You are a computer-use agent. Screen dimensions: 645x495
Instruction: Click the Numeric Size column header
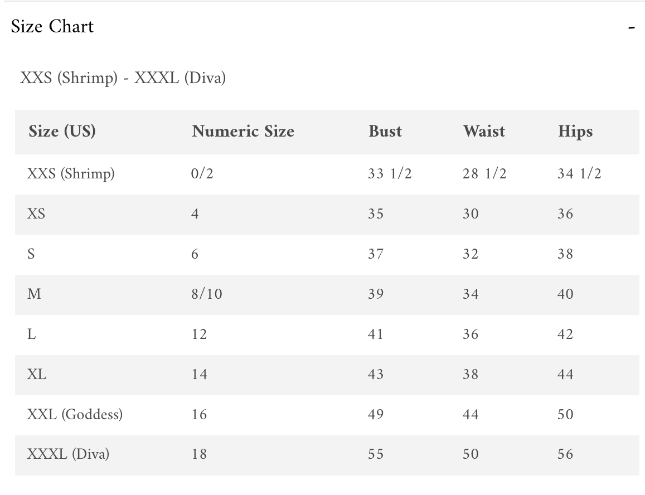click(x=243, y=132)
